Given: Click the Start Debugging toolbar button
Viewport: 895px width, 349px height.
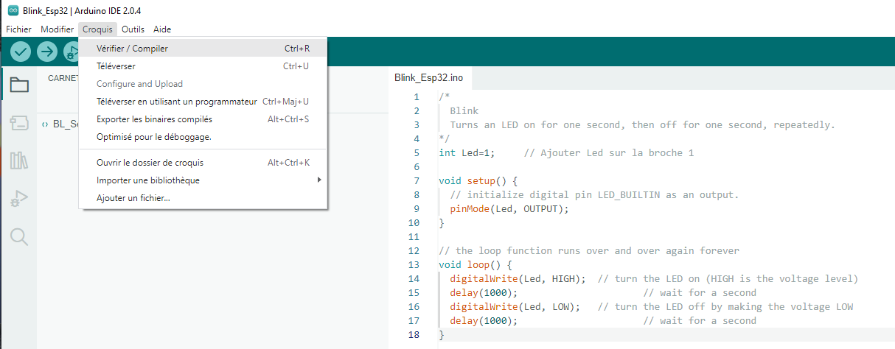Looking at the screenshot, I should 72,52.
